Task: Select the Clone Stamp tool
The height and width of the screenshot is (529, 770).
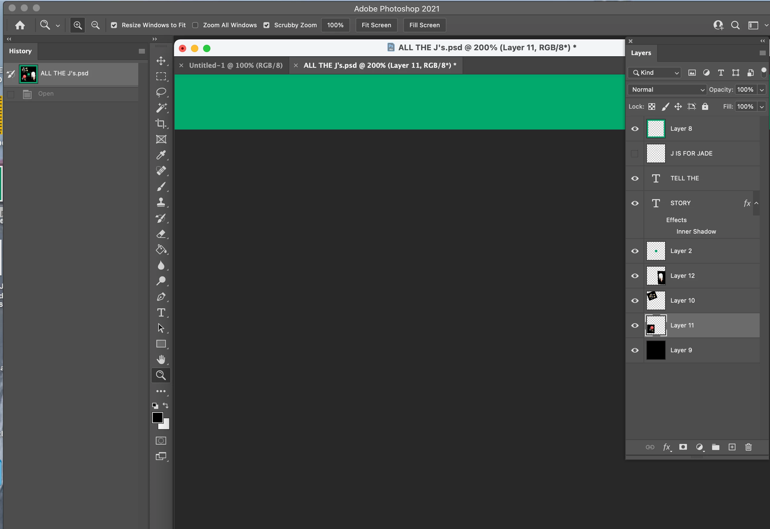Action: point(161,202)
